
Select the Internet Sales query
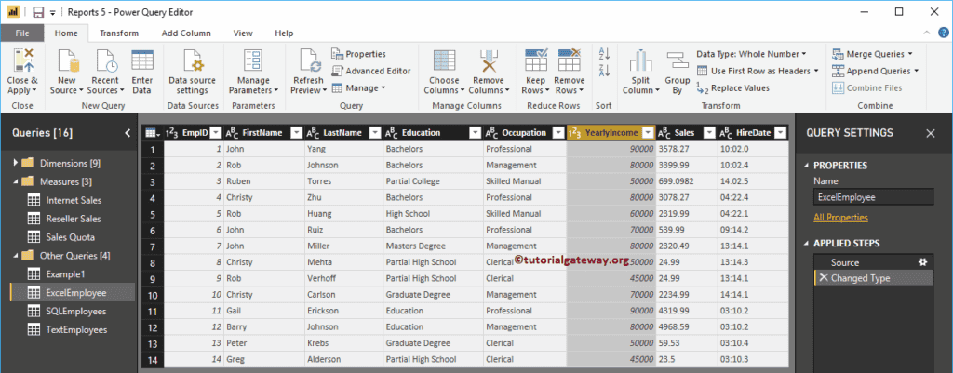click(74, 200)
